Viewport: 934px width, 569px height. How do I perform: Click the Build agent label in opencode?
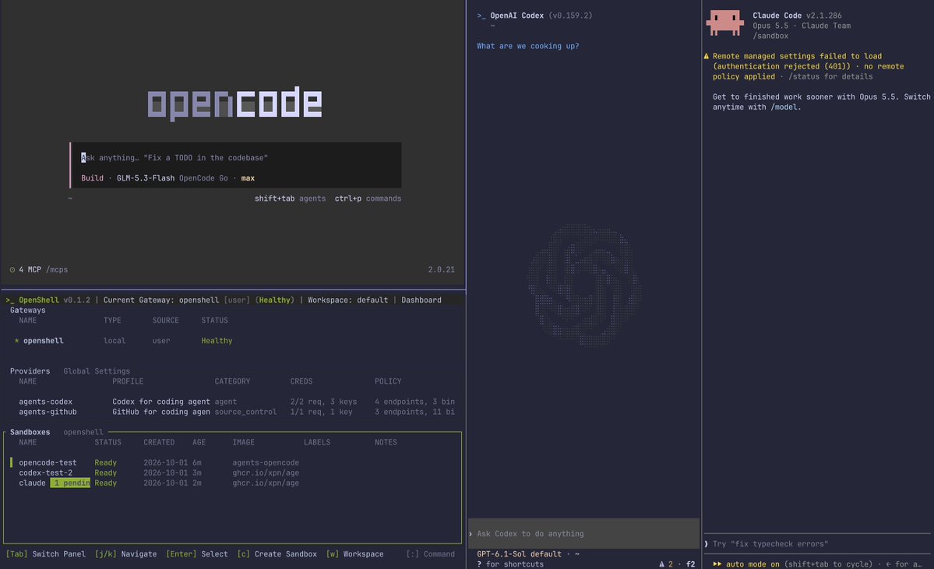tap(93, 178)
